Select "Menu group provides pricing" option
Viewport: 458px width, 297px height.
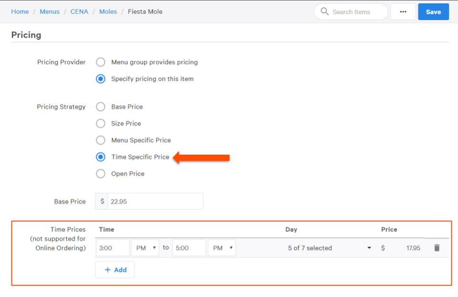pos(100,62)
